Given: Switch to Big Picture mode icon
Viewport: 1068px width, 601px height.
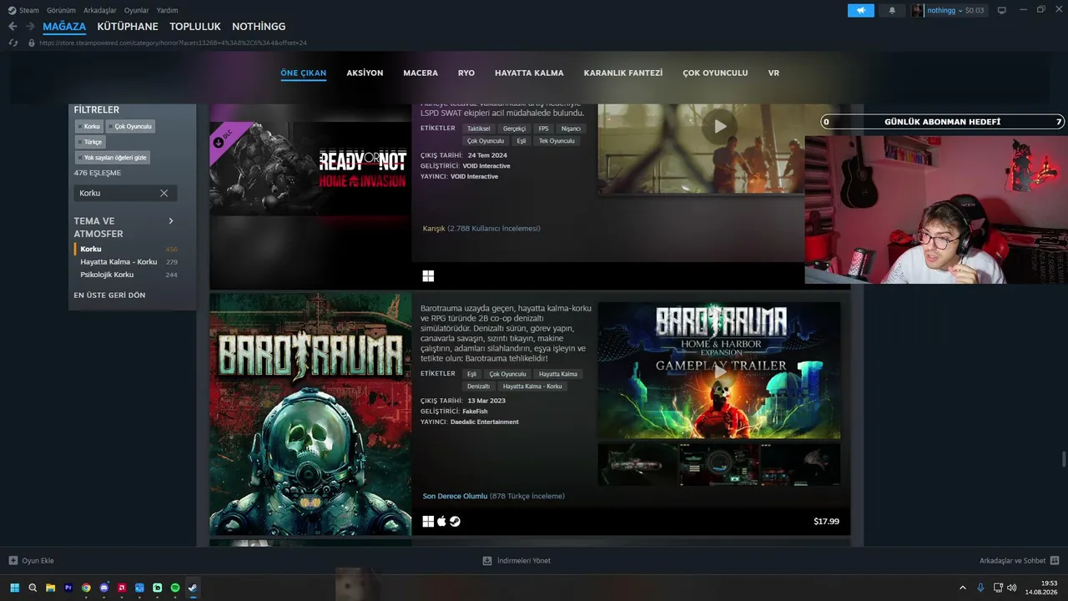Looking at the screenshot, I should pos(1002,10).
